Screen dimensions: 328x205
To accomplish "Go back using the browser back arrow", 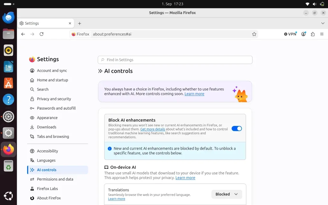I will [x=23, y=34].
